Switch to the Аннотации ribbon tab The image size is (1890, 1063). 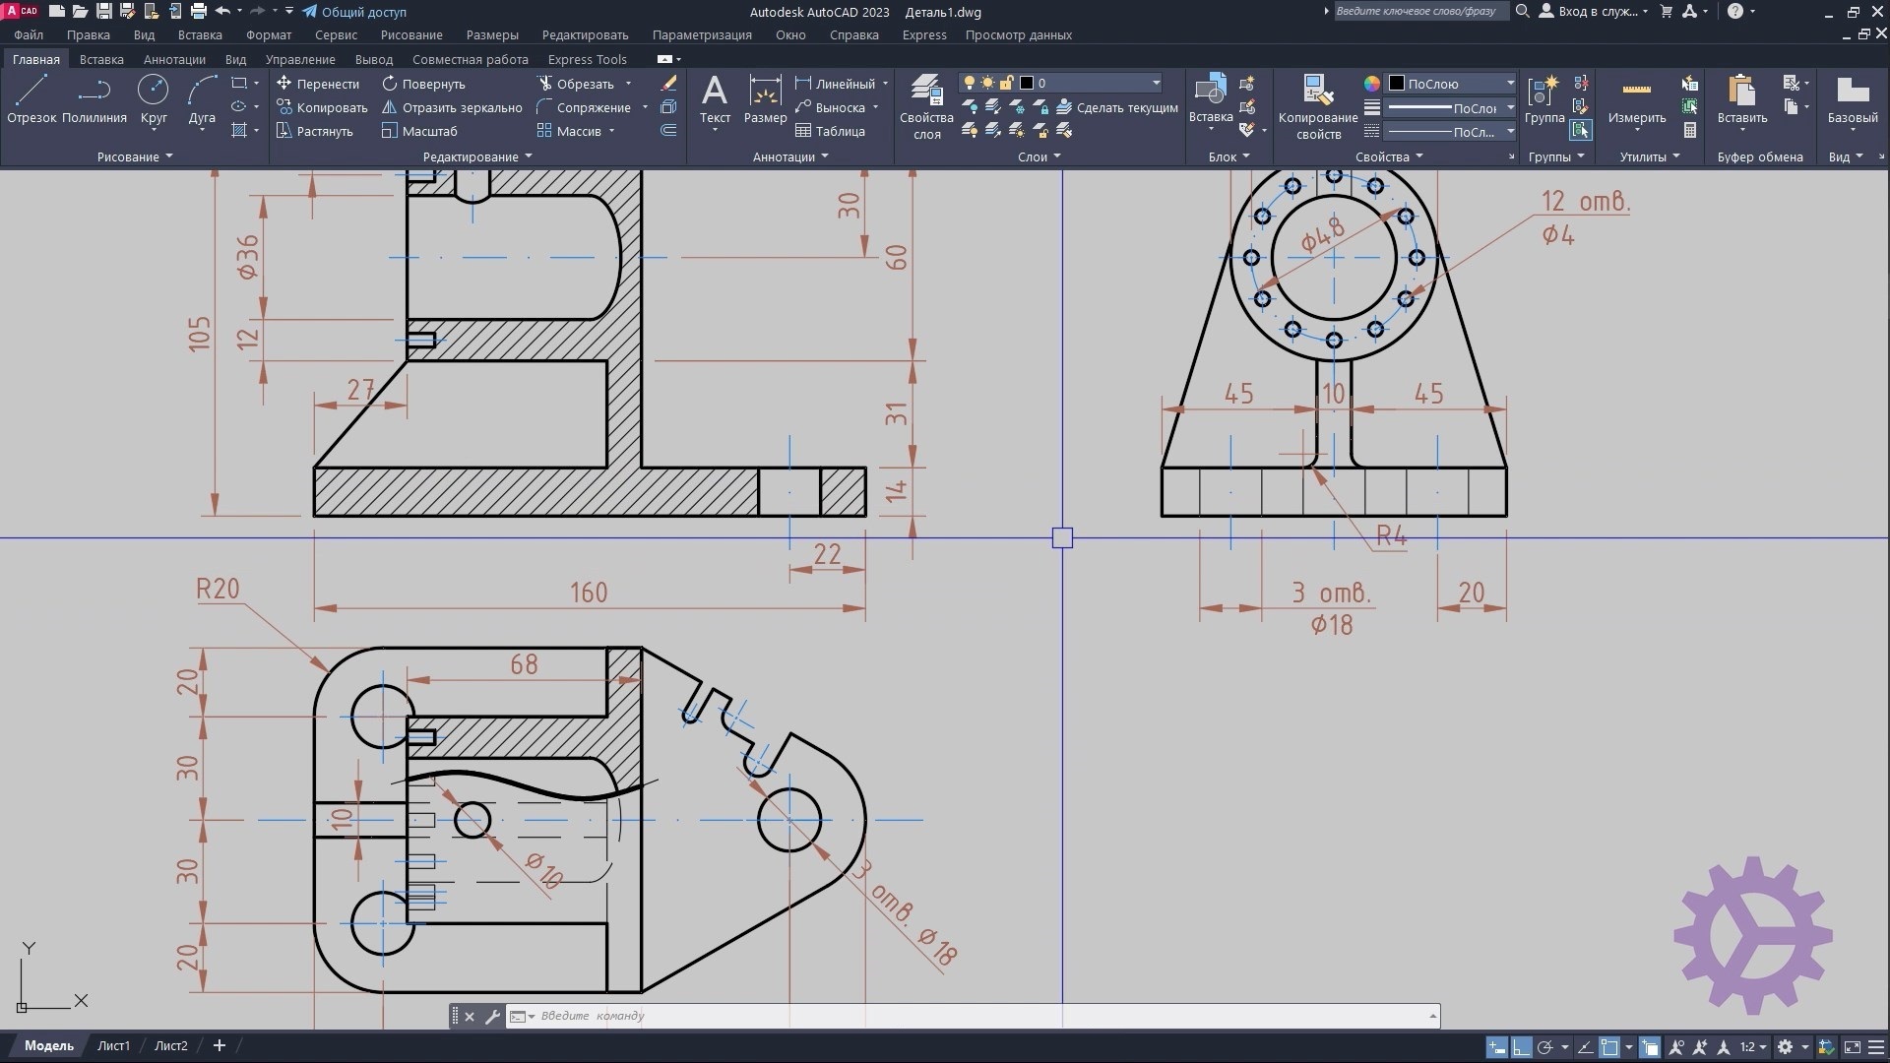pyautogui.click(x=174, y=59)
